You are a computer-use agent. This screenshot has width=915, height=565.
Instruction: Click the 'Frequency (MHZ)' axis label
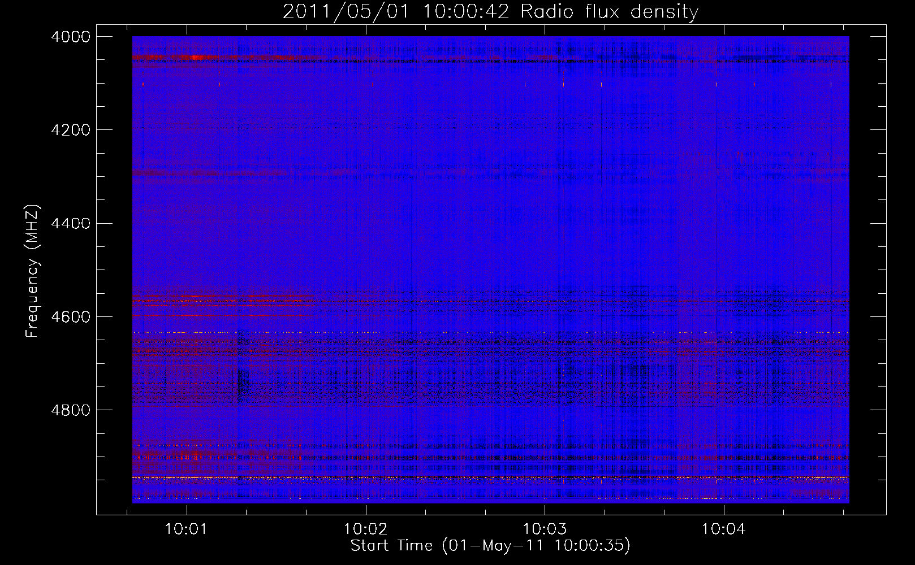tap(33, 271)
